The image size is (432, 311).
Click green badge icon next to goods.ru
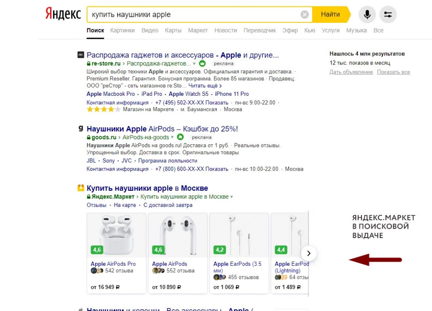pos(180,137)
